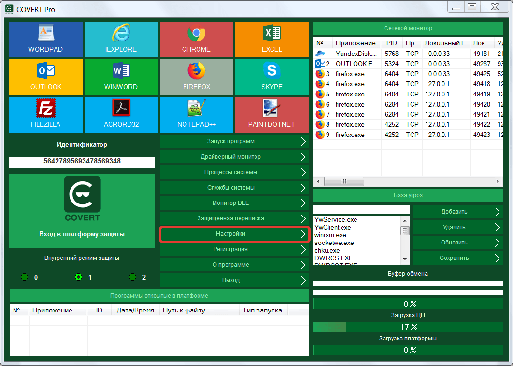Select protection mode 2 radio button

pyautogui.click(x=132, y=277)
